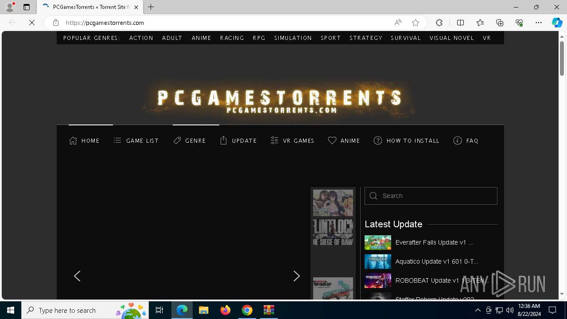Open the RACING genre
This screenshot has height=319, width=567.
click(232, 38)
